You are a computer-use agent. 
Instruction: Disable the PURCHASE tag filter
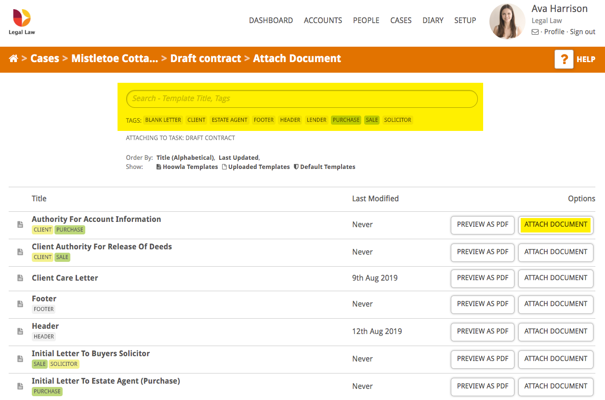(346, 120)
